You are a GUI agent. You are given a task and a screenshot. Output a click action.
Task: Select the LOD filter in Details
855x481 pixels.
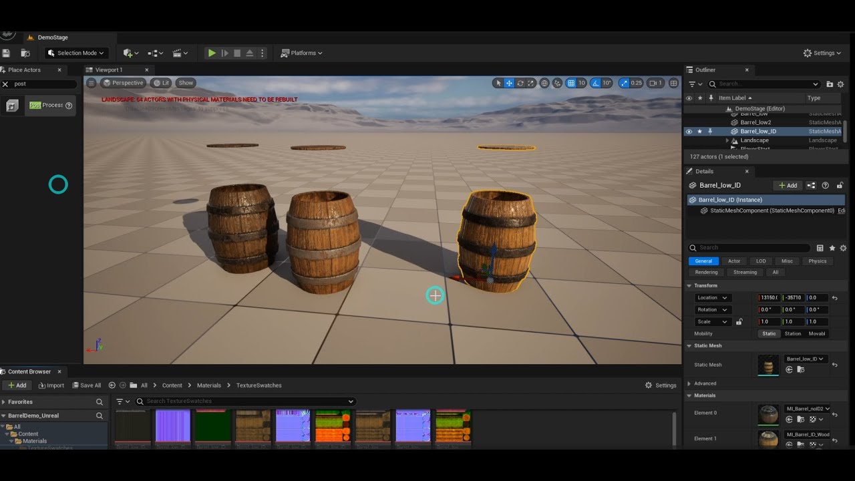(x=761, y=261)
